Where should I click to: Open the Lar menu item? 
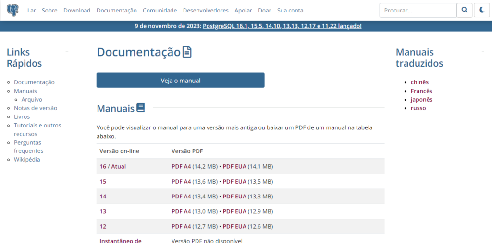[x=32, y=11]
